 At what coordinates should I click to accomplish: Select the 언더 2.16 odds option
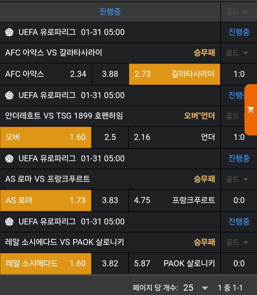pos(175,137)
